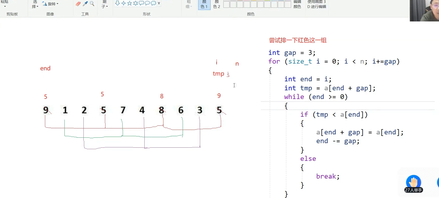Click the line 'int tmp = a[end + gap];'
This screenshot has width=439, height=198.
pyautogui.click(x=330, y=88)
